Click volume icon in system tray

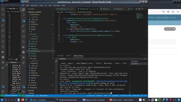point(144,100)
